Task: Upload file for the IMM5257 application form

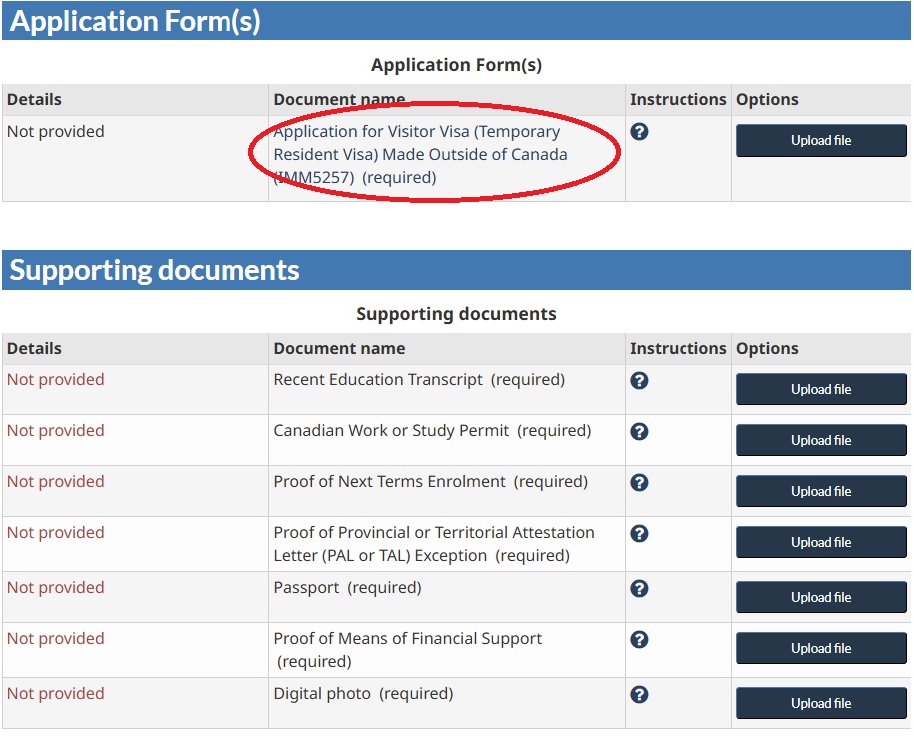Action: coord(820,140)
